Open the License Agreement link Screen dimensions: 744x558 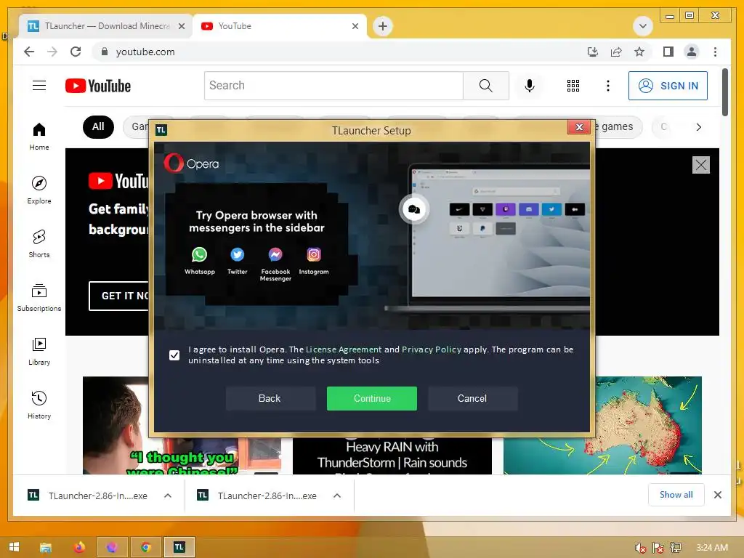[344, 349]
